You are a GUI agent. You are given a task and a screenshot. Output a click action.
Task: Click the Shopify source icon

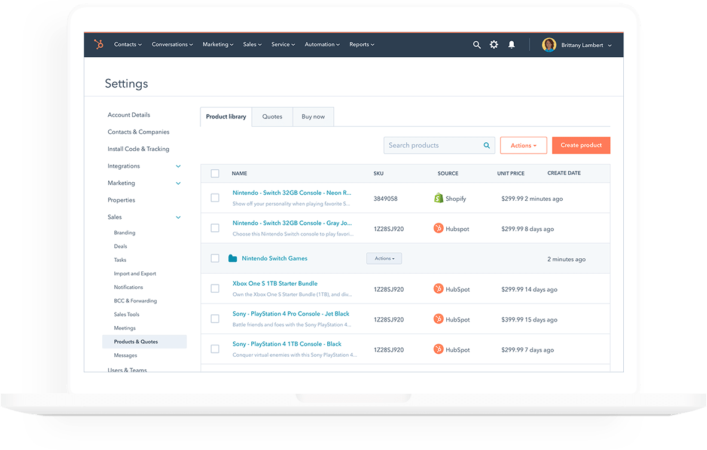coord(438,198)
